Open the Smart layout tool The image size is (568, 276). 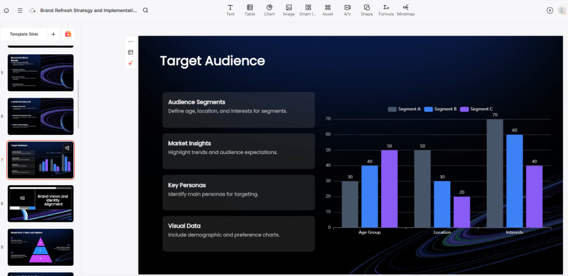tap(308, 10)
